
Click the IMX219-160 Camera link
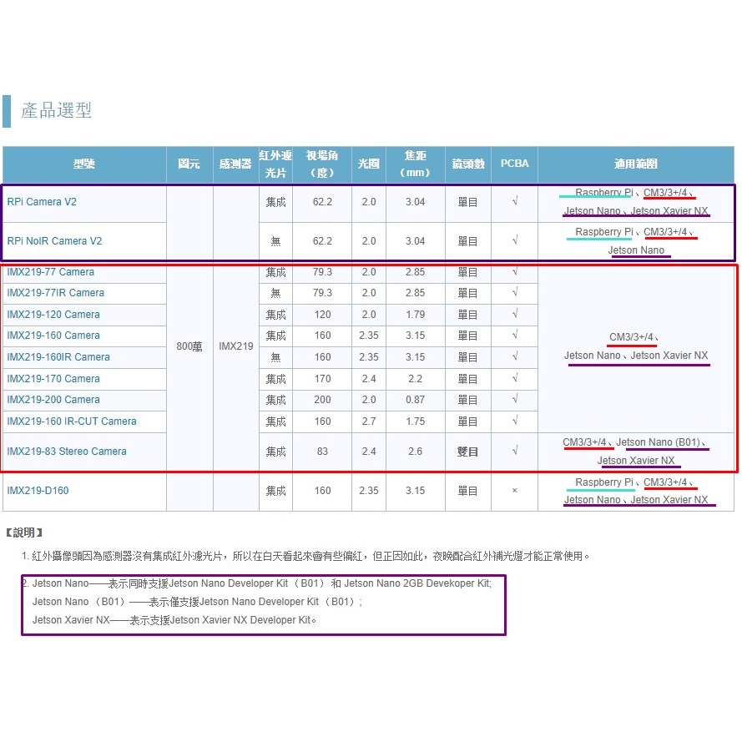[x=53, y=336]
